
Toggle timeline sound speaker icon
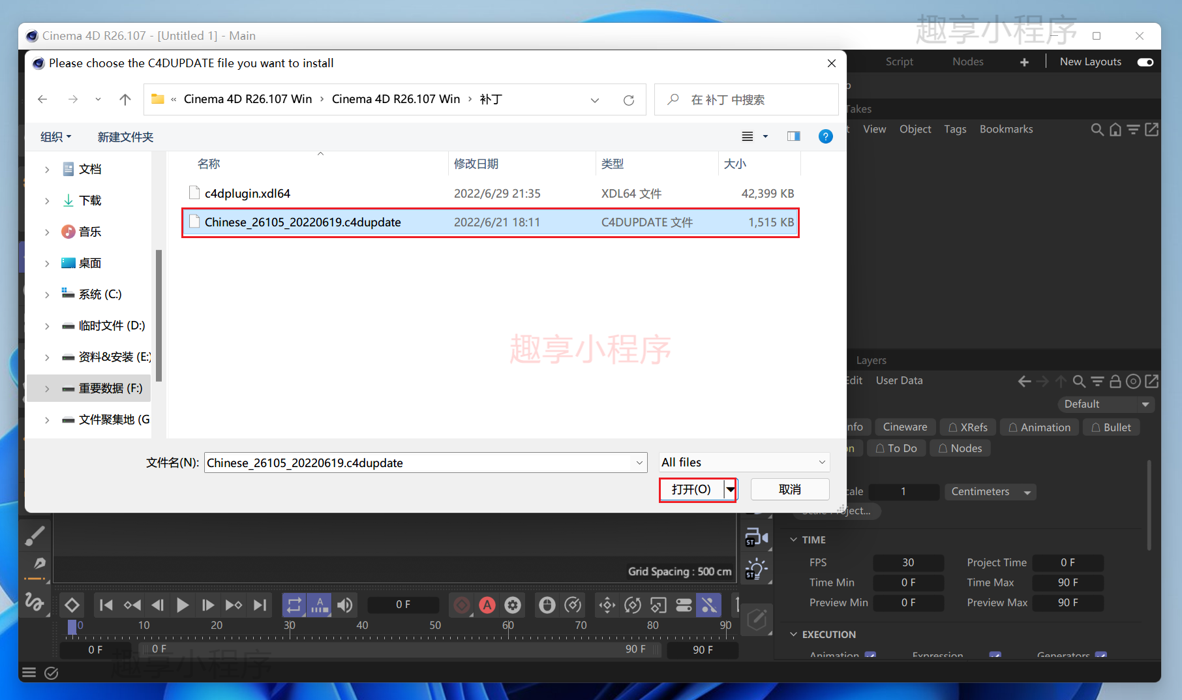(345, 605)
